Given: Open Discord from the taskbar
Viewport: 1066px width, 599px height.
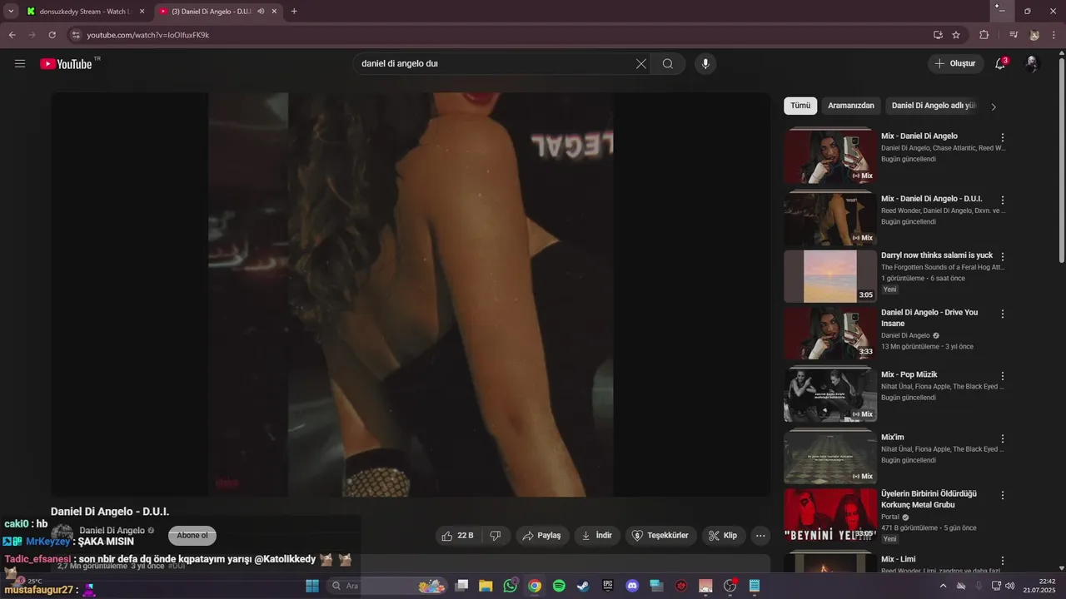Looking at the screenshot, I should (632, 586).
